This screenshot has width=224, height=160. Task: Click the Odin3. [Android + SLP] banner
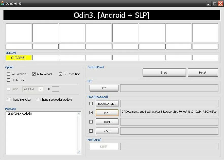point(112,15)
